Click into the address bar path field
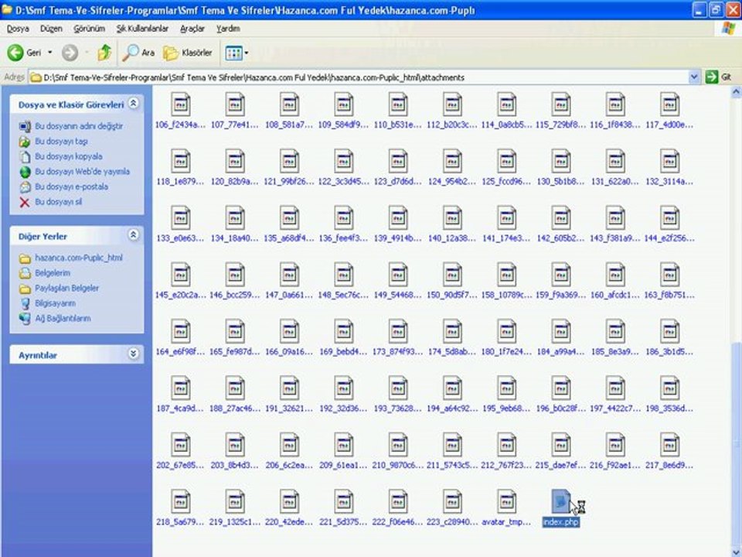 click(359, 77)
